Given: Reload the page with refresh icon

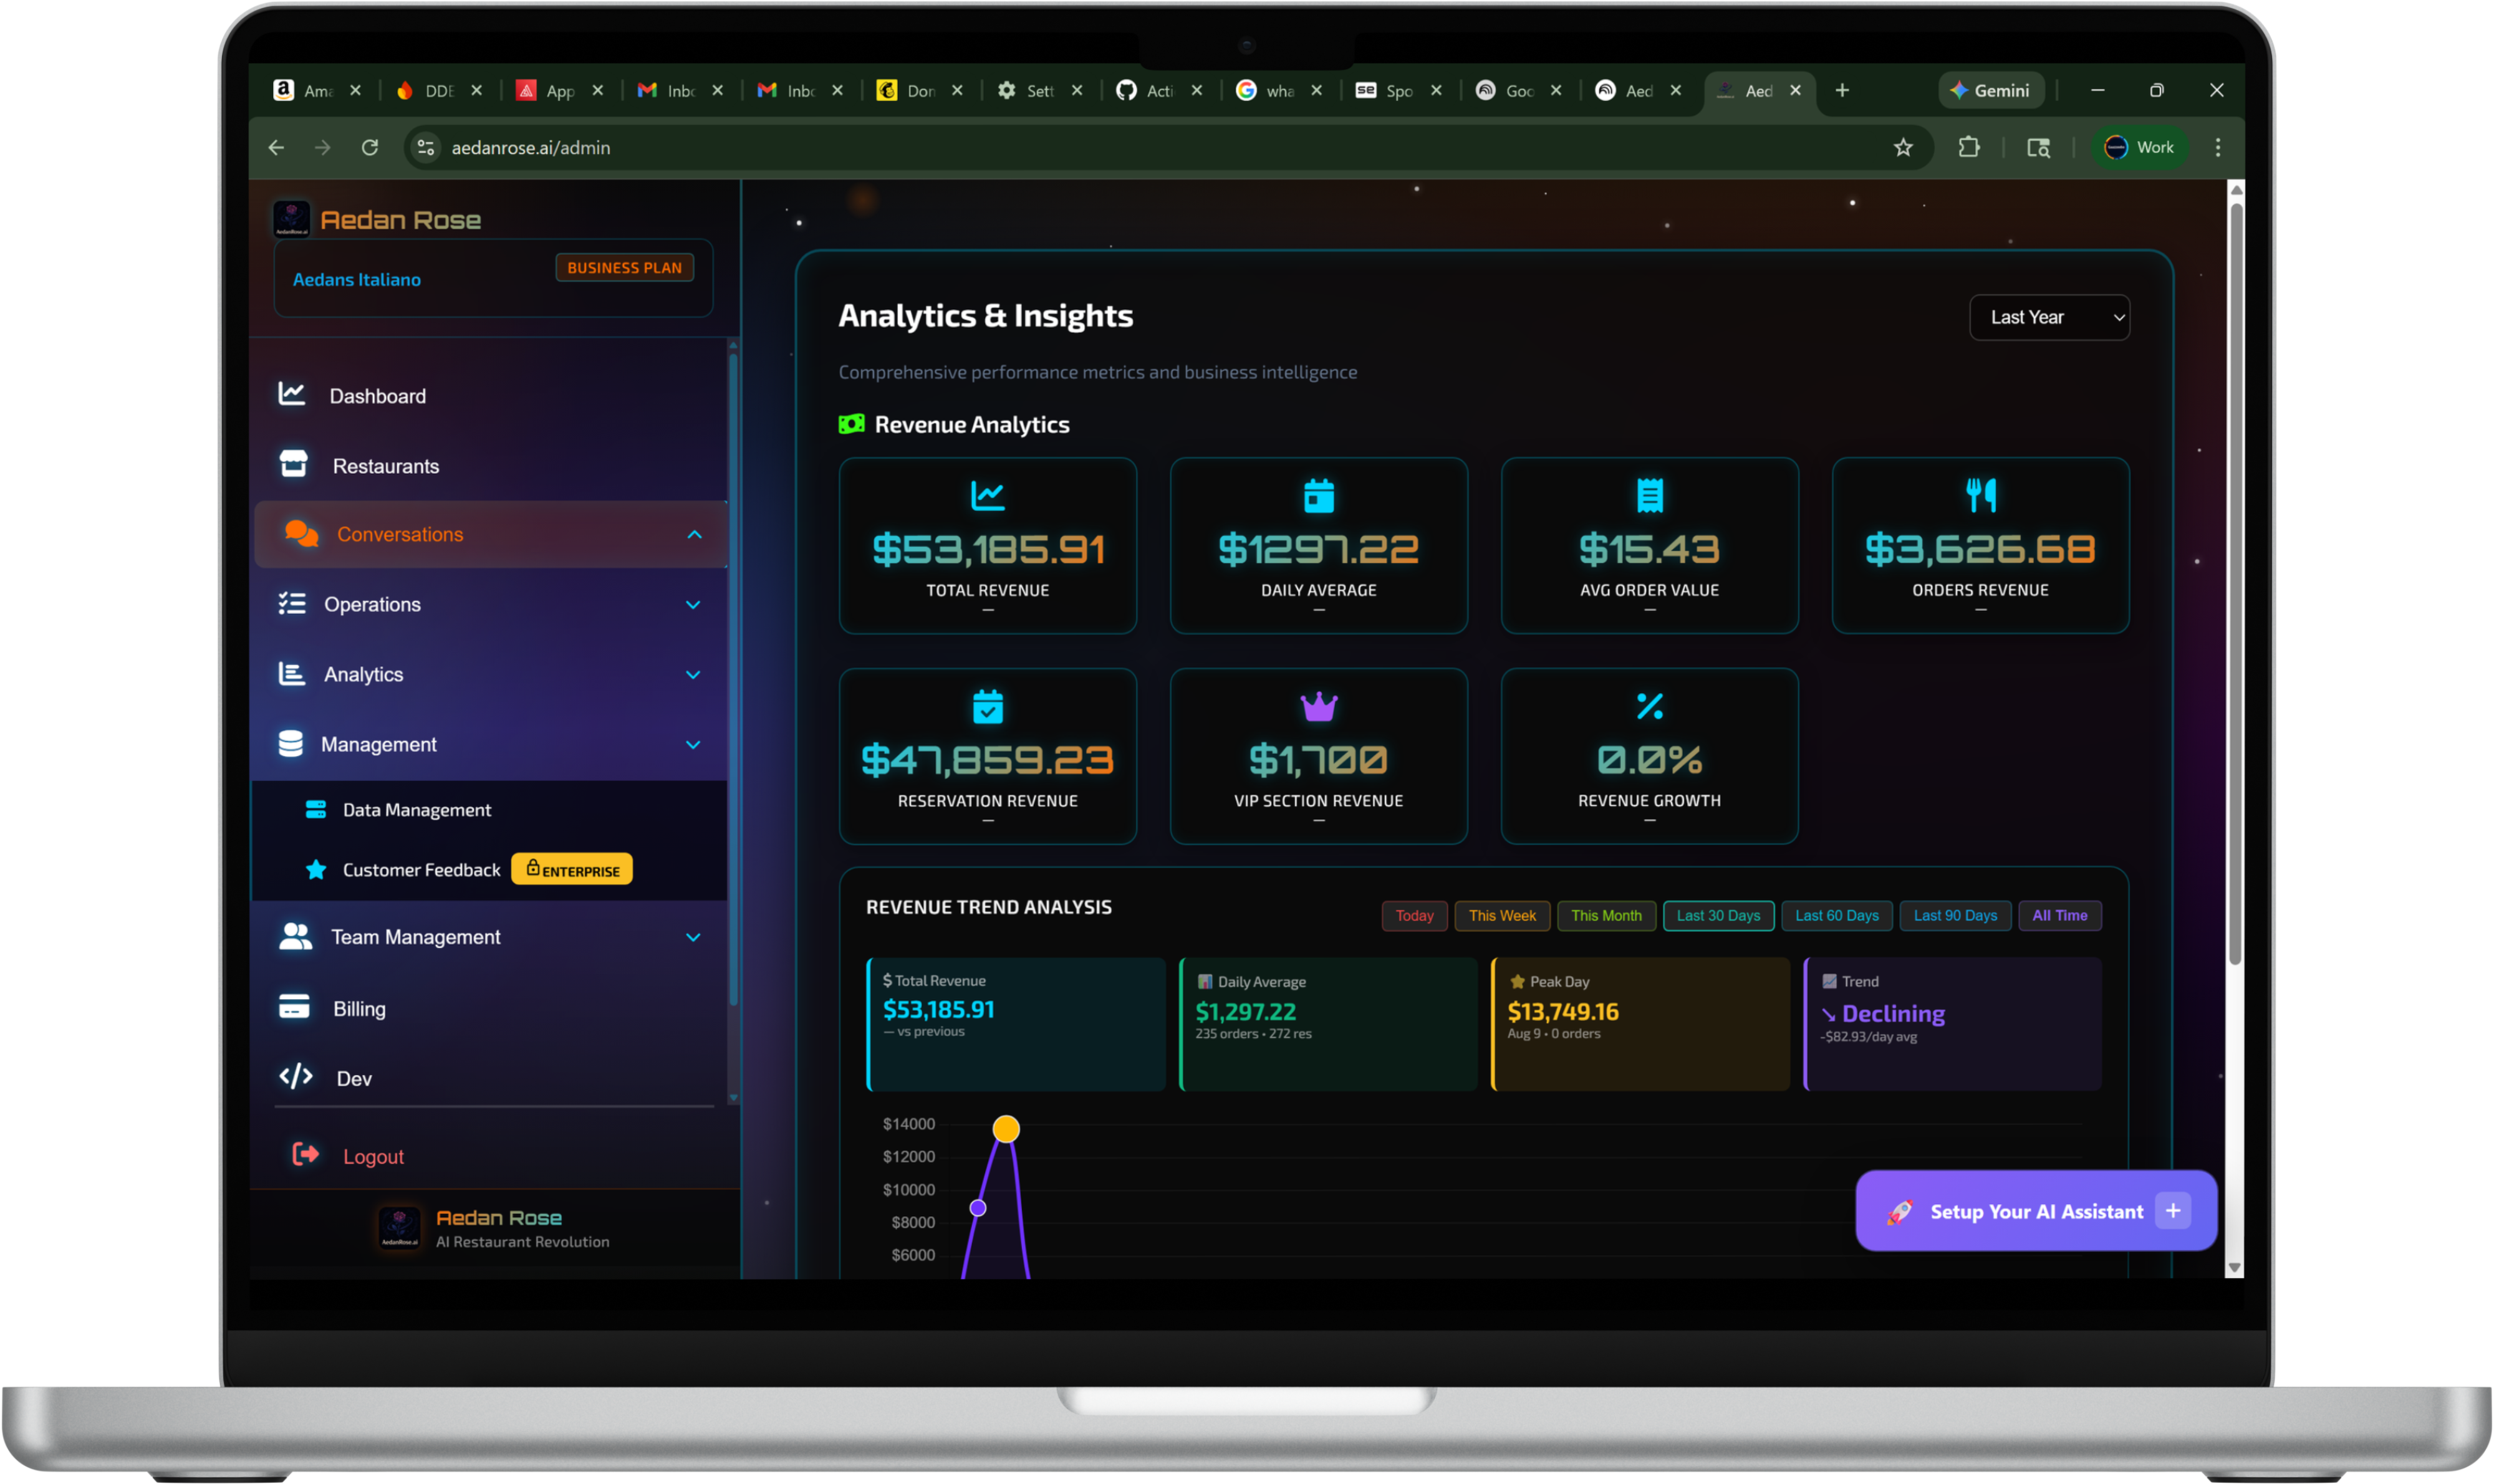Looking at the screenshot, I should point(370,148).
